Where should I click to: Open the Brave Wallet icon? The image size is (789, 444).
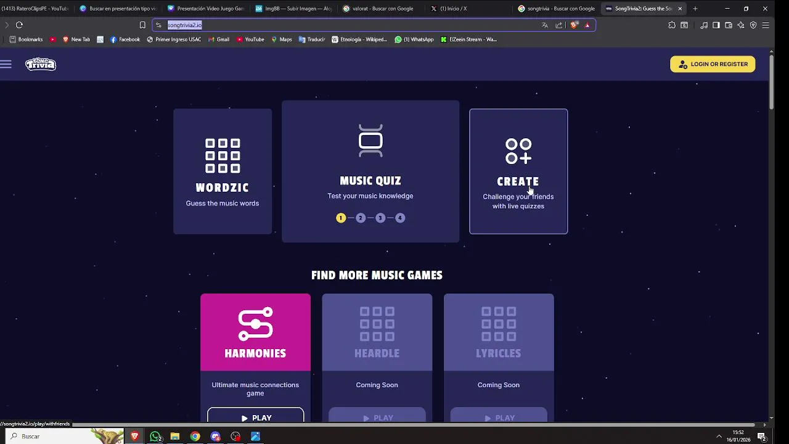pos(729,25)
